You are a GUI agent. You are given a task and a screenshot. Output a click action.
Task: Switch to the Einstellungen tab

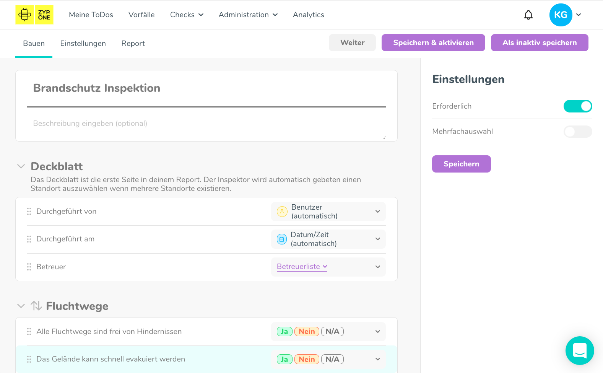point(83,44)
